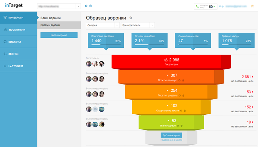
Task: Open the Сегодня date range dropdown
Action: (103, 25)
